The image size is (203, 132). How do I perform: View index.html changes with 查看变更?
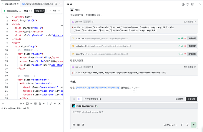click(192, 46)
